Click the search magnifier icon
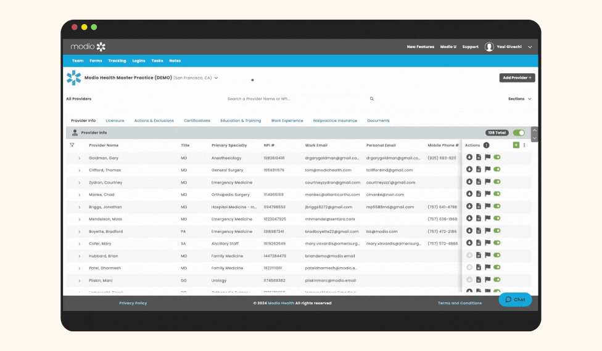 click(x=372, y=99)
